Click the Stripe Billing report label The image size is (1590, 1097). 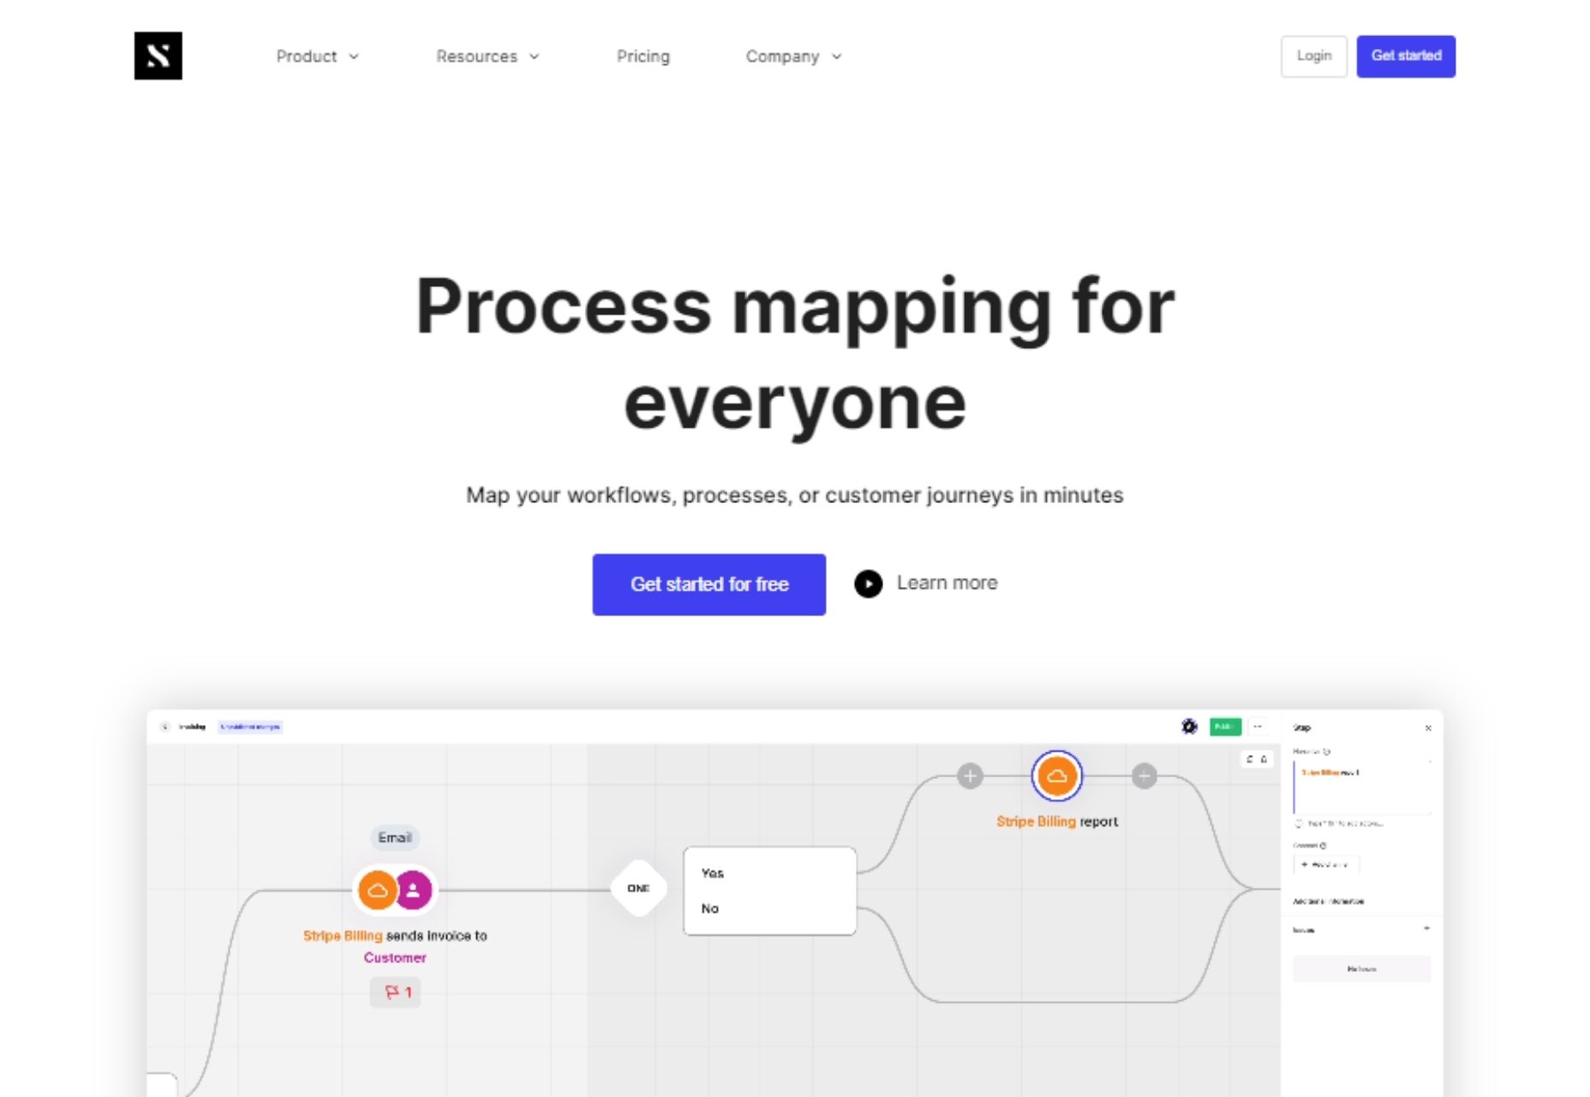point(1057,821)
